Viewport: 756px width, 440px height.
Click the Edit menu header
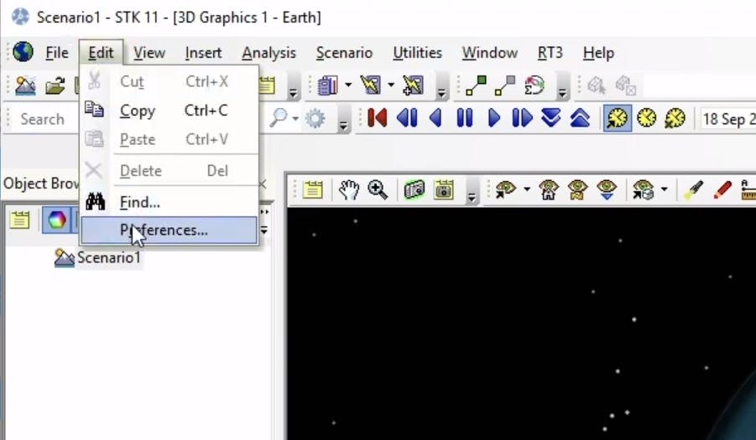(x=101, y=53)
